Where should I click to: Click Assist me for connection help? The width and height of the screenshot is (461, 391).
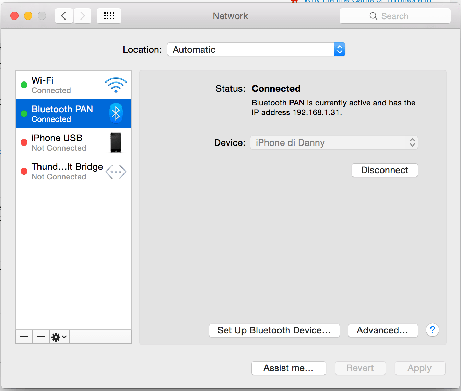(288, 368)
